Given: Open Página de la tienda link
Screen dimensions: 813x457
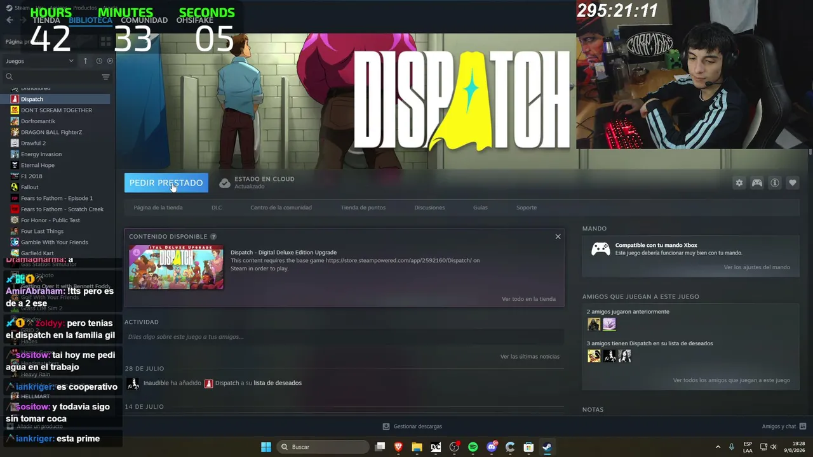Looking at the screenshot, I should [x=158, y=208].
